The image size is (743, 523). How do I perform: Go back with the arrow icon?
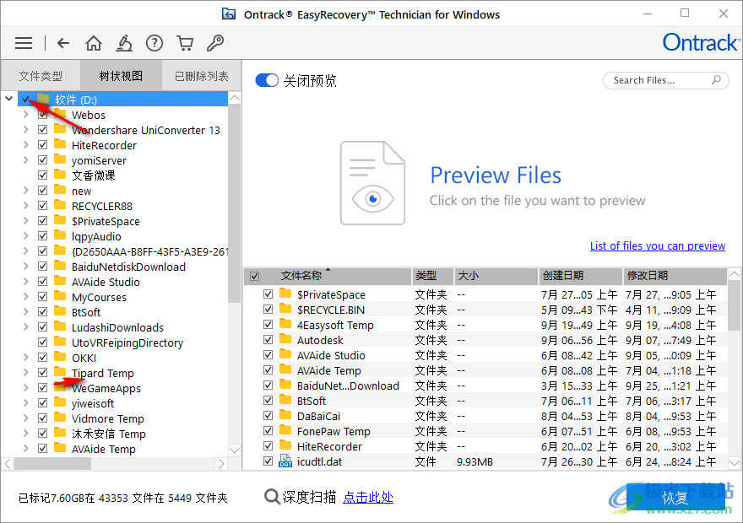pyautogui.click(x=63, y=43)
